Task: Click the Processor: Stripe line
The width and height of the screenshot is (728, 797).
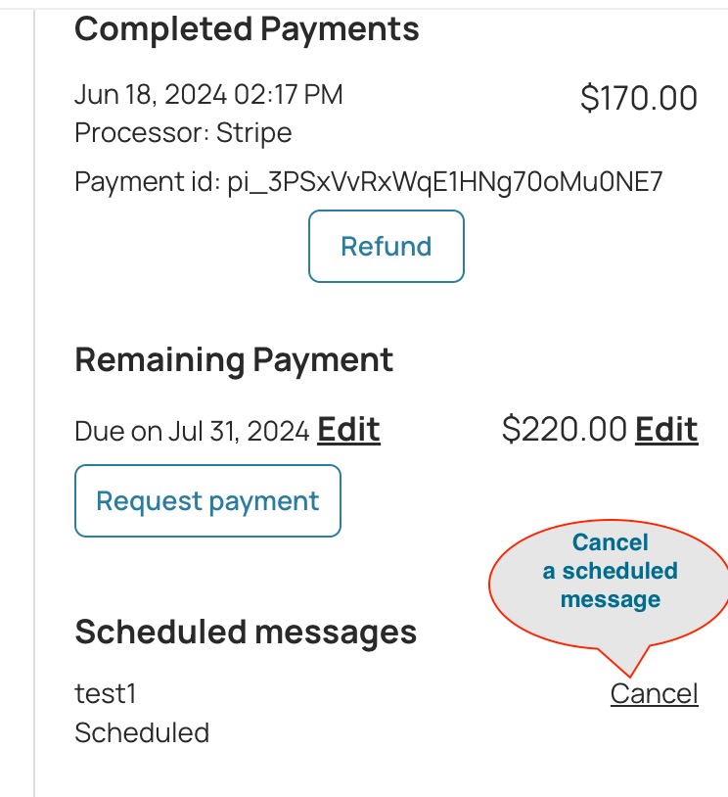Action: click(x=183, y=132)
